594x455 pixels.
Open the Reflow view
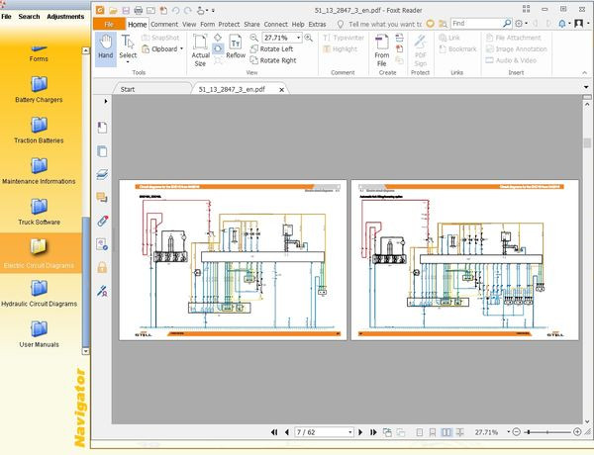[236, 46]
